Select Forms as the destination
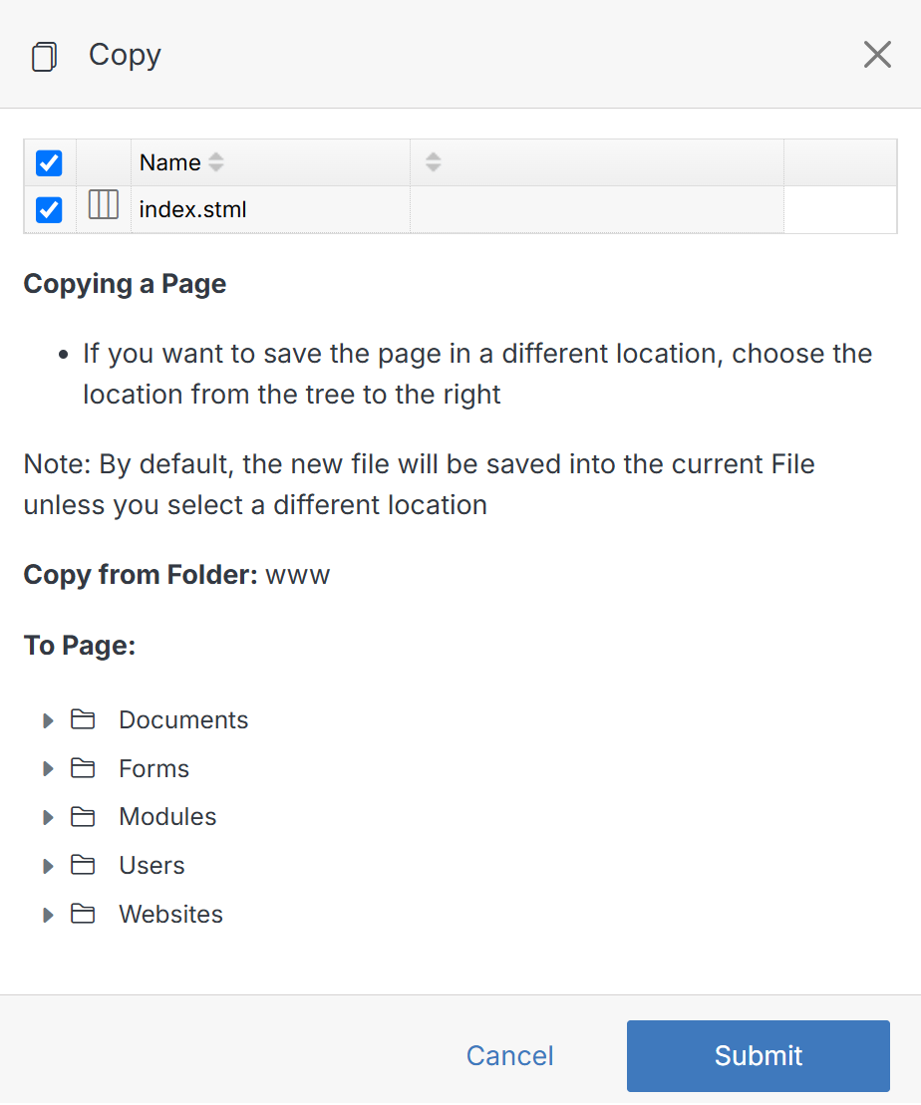 [153, 769]
